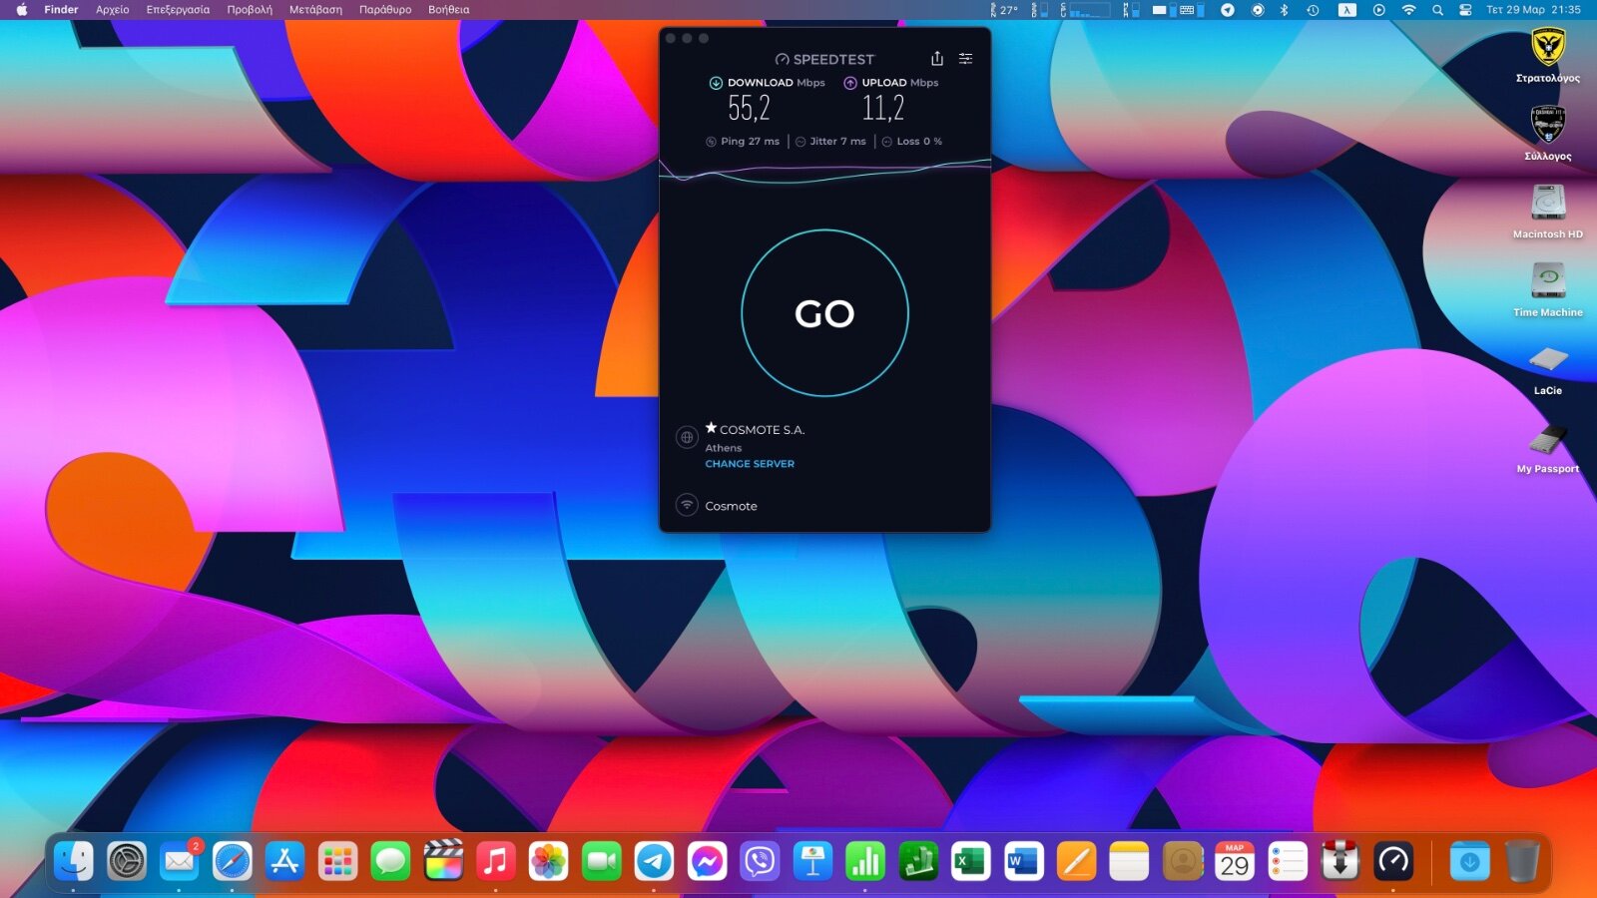1597x898 pixels.
Task: Open Finder from the Dock
Action: [74, 860]
